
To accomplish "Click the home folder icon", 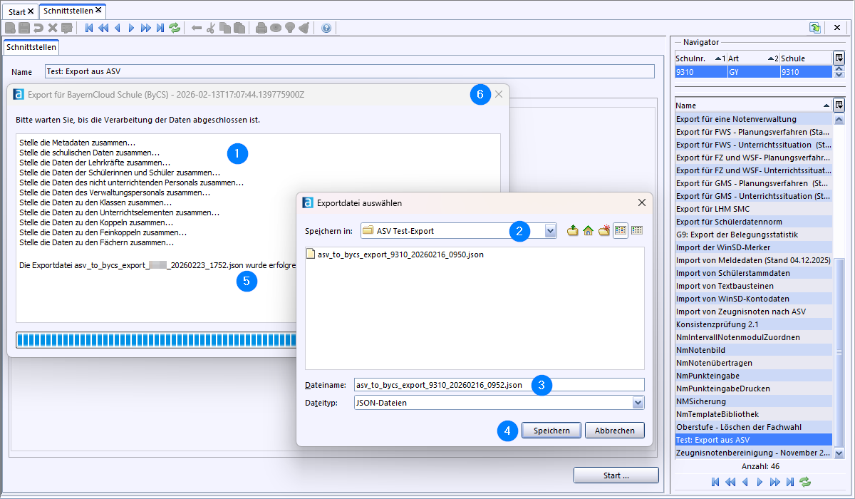I will click(588, 230).
